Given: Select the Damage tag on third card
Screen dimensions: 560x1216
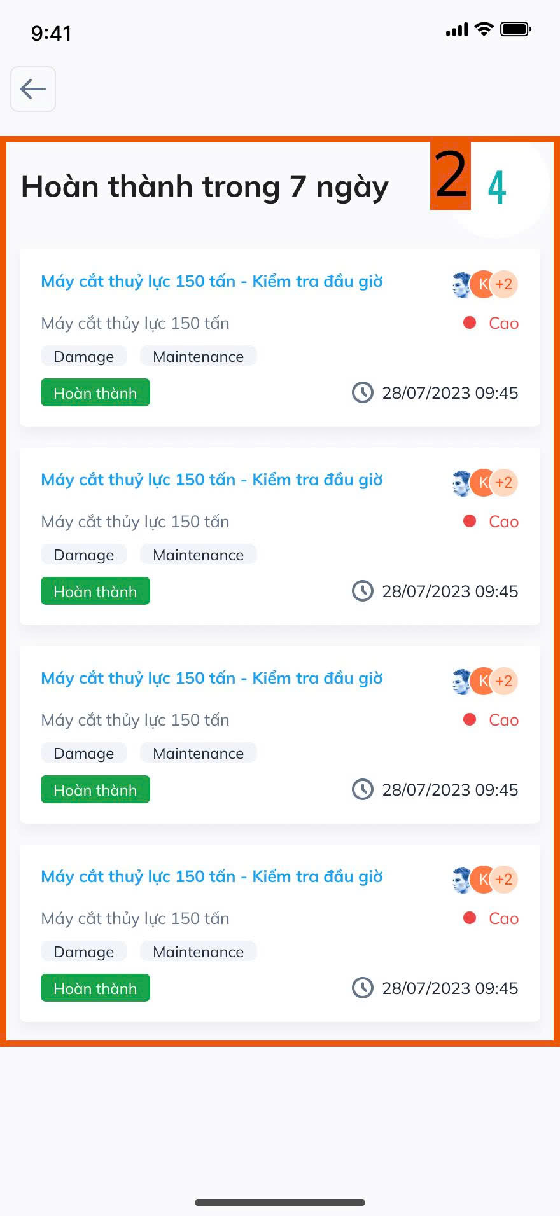Looking at the screenshot, I should [x=84, y=754].
